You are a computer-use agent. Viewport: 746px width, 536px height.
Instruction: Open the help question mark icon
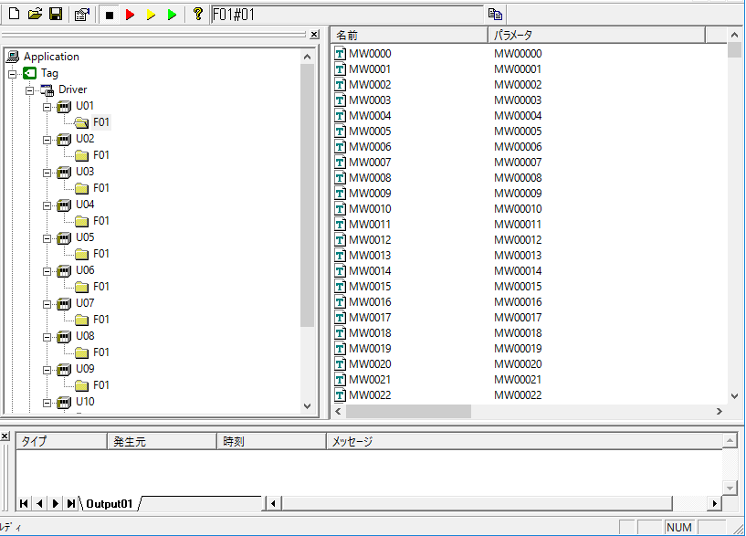[196, 14]
